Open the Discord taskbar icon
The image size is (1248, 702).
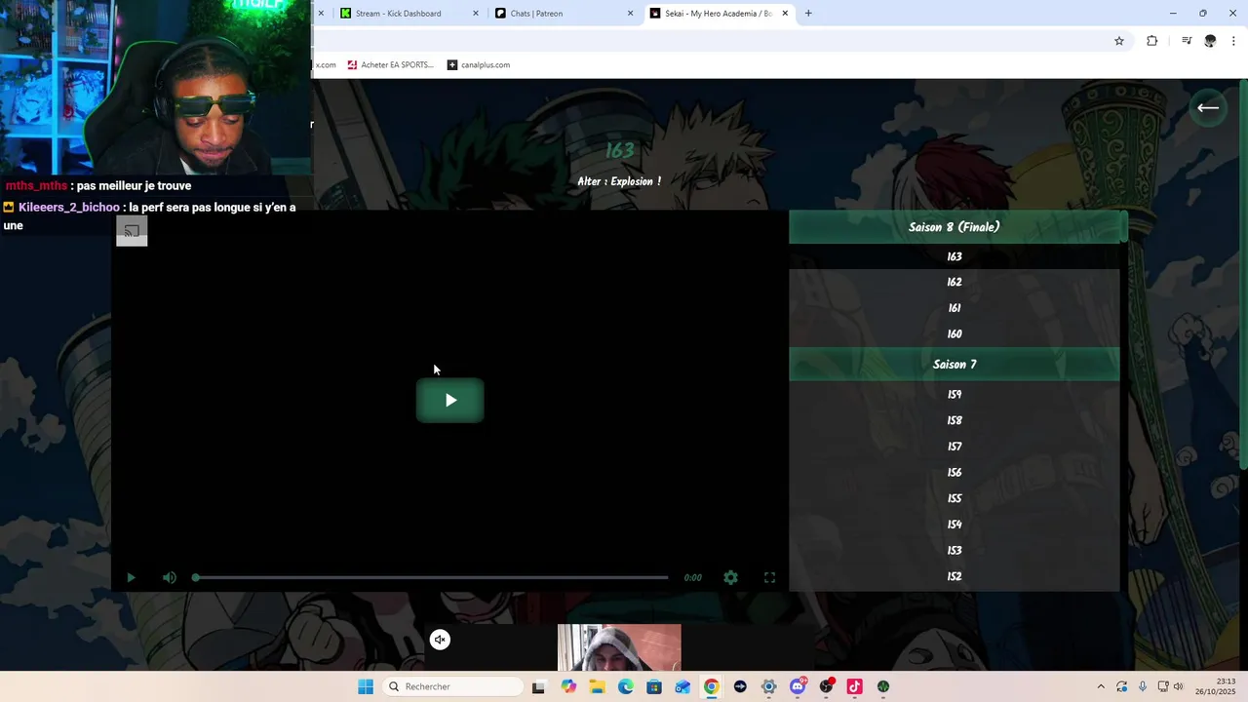coord(798,686)
